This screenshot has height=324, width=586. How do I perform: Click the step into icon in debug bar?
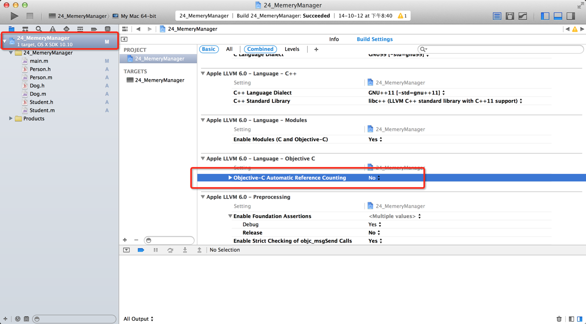pos(185,250)
